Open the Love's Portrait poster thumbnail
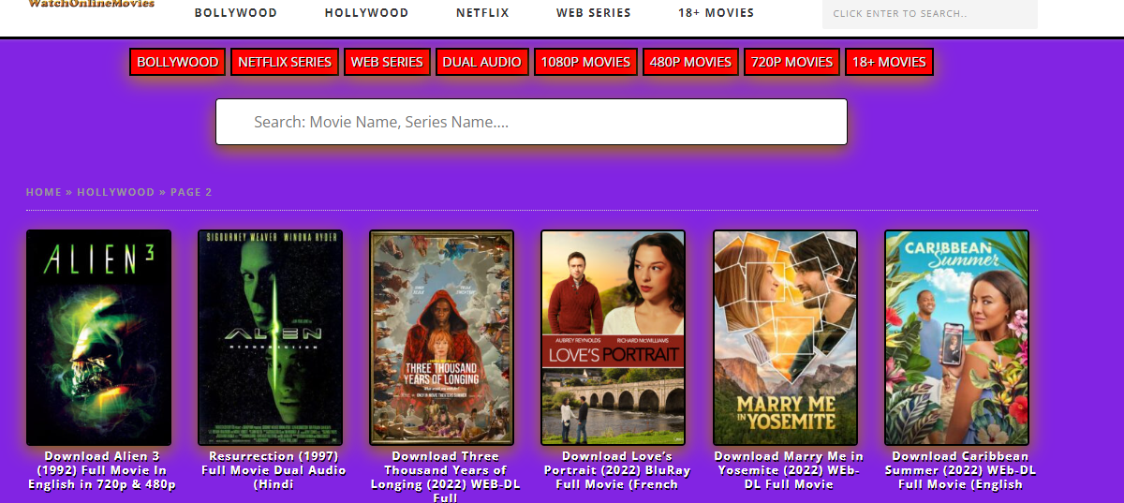Viewport: 1124px width, 503px height. [x=614, y=337]
